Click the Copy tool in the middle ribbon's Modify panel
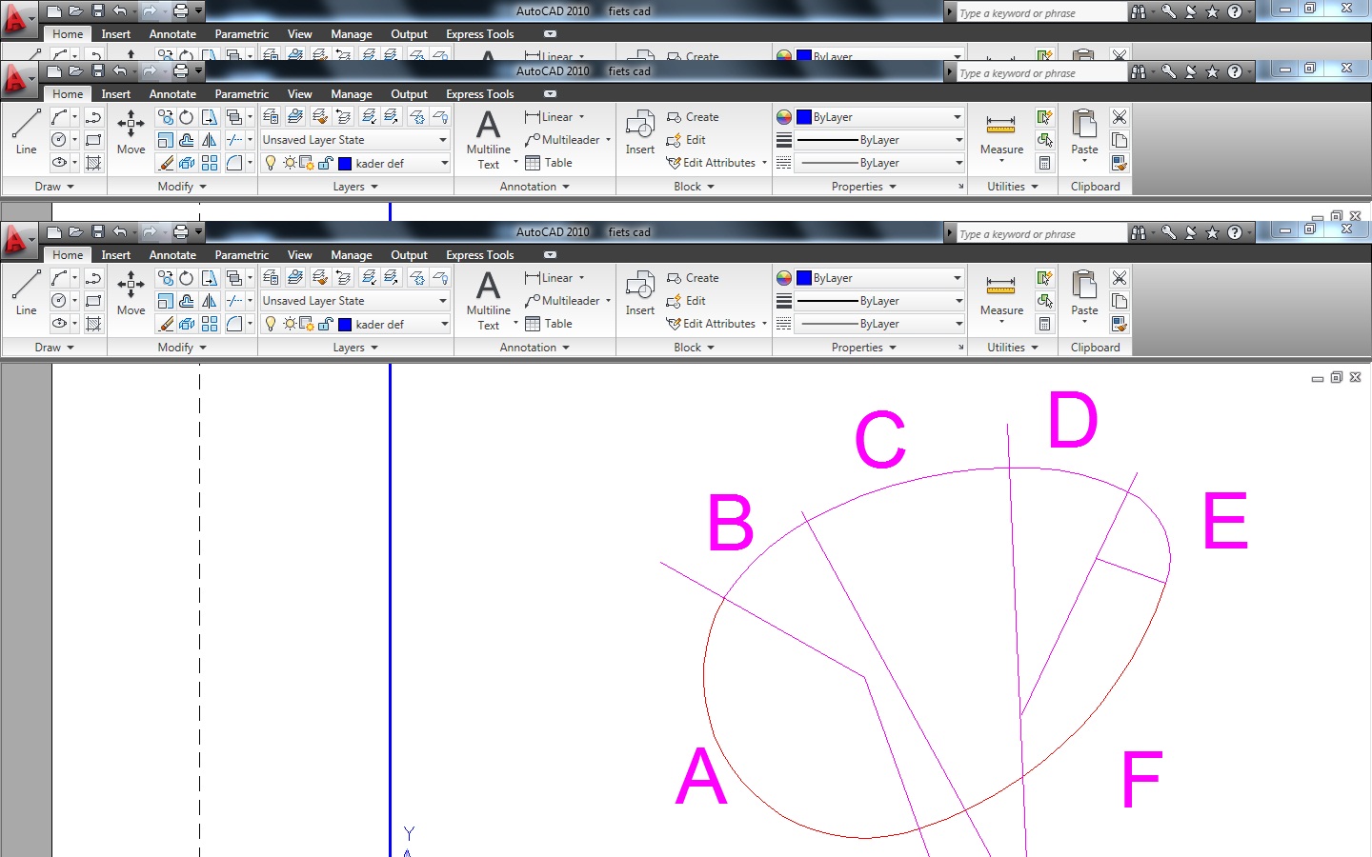 (x=166, y=116)
